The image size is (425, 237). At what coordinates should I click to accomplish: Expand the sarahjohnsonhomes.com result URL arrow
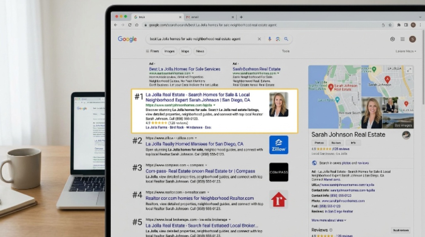click(x=215, y=105)
